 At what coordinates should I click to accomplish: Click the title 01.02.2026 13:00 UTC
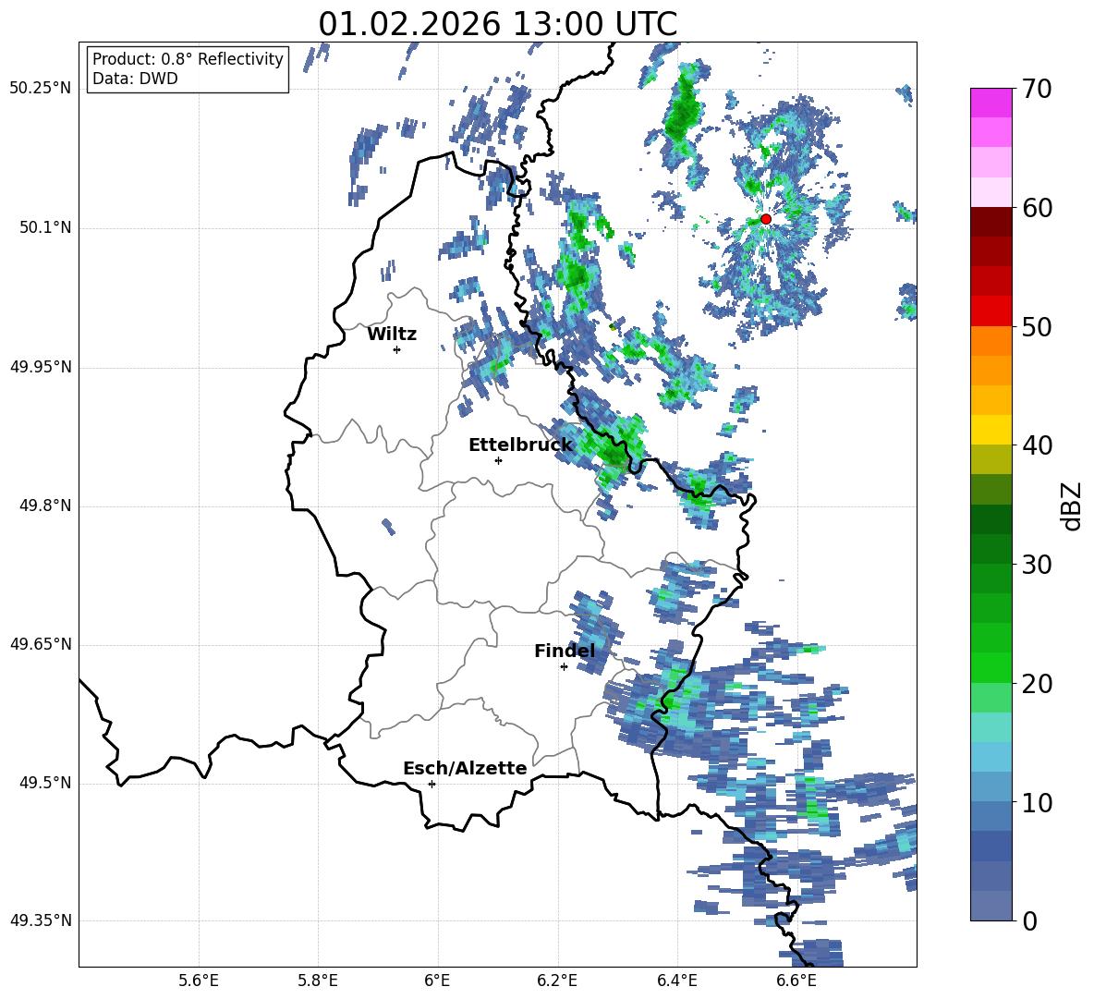coord(497,24)
